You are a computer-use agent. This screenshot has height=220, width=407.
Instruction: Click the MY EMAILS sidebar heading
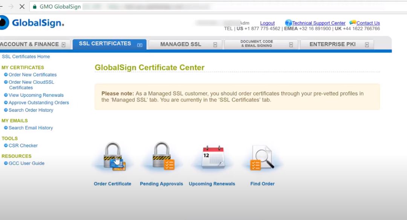pos(15,121)
